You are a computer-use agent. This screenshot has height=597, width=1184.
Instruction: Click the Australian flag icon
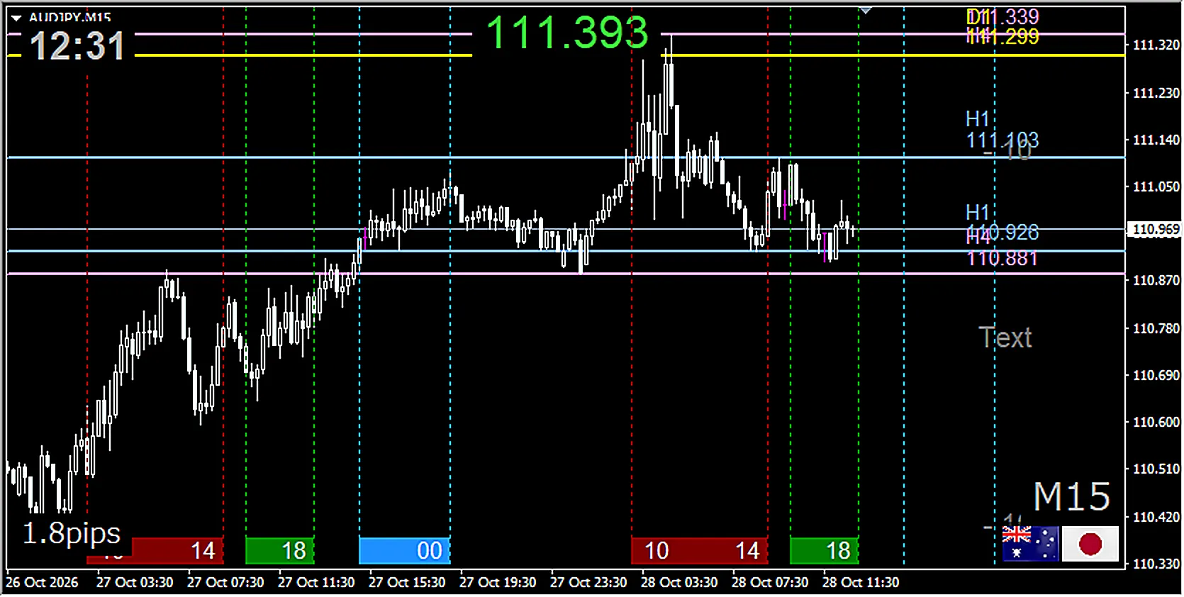[x=1030, y=544]
